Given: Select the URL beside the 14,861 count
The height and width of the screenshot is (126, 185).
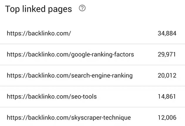Looking at the screenshot, I should [52, 97].
